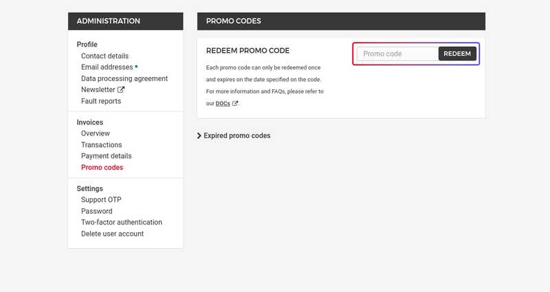The height and width of the screenshot is (292, 550).
Task: Open Support OTP settings
Action: 101,200
